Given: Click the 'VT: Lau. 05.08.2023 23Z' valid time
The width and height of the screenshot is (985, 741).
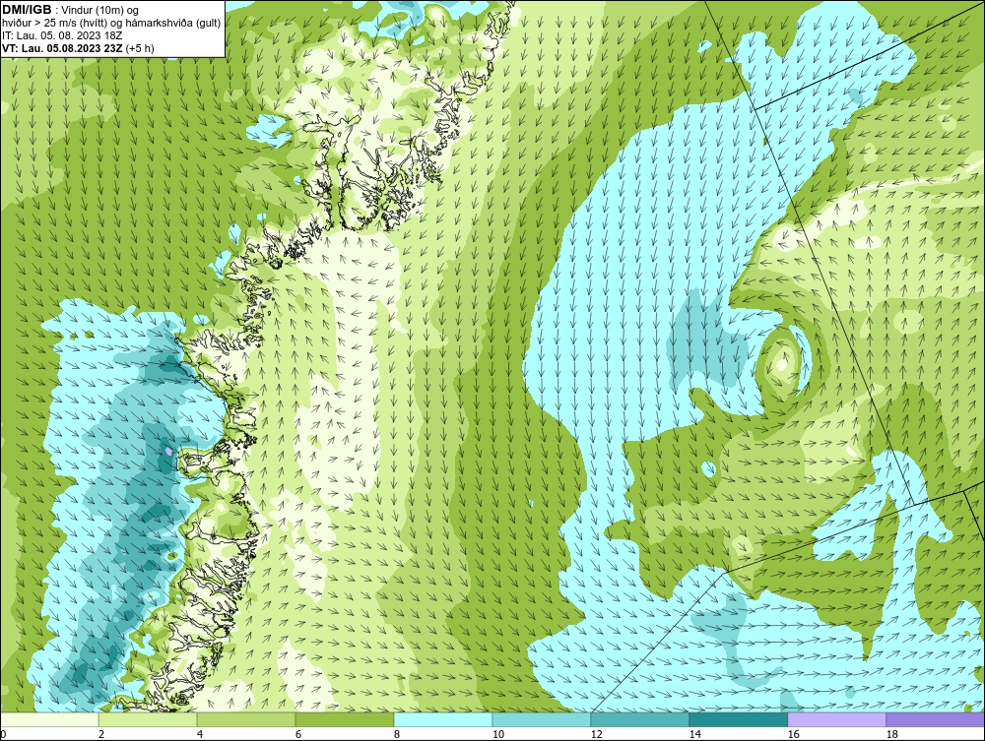Looking at the screenshot, I should [x=62, y=48].
